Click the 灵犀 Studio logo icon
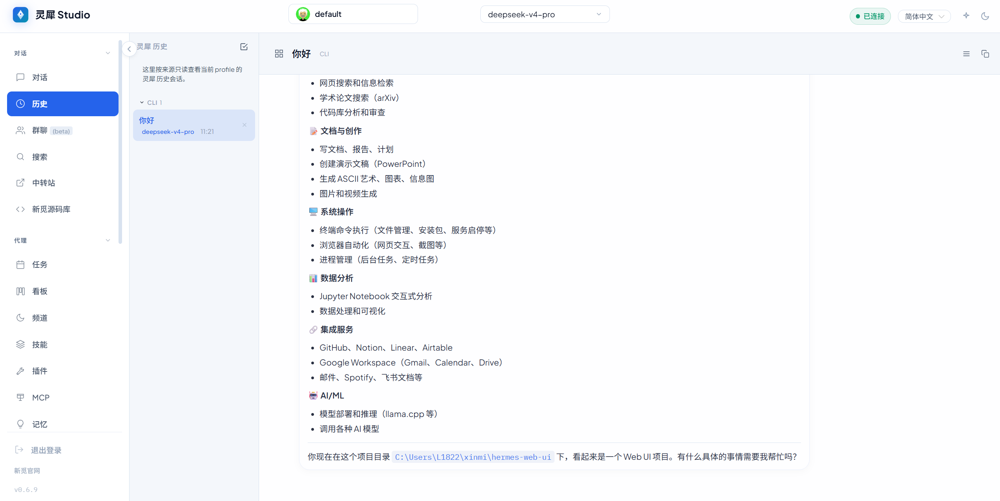1000x501 pixels. point(20,15)
